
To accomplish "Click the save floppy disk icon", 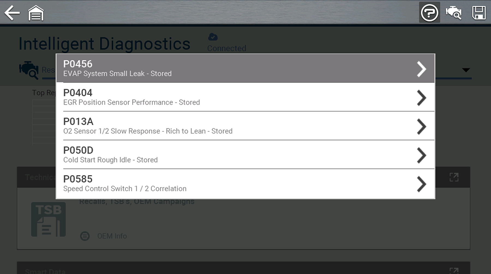I will (x=479, y=13).
